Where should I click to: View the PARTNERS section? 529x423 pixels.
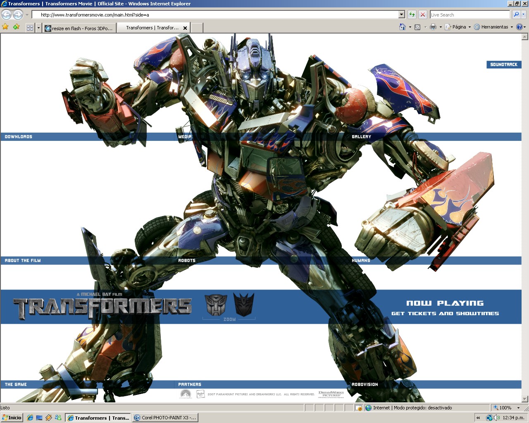coord(190,385)
